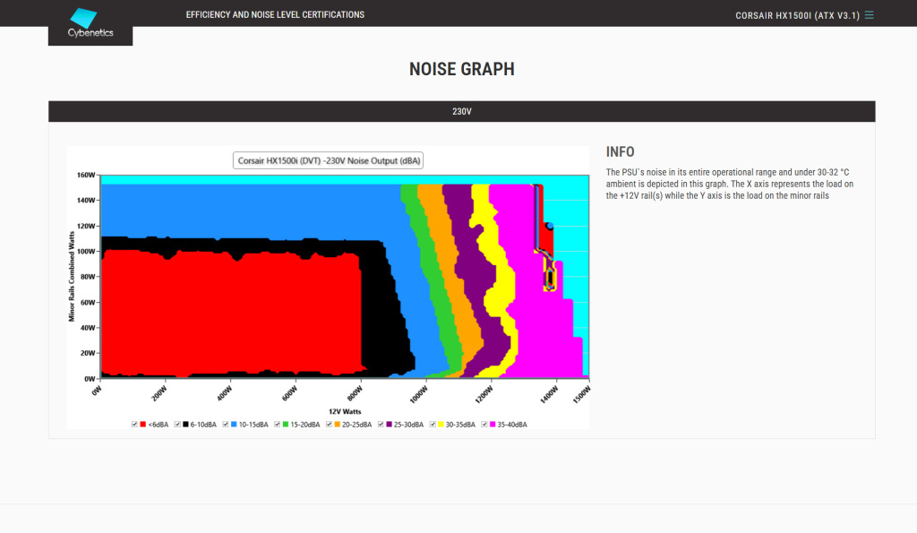The height and width of the screenshot is (533, 917).
Task: Toggle the 30-35dBA legend checkbox
Action: point(433,424)
